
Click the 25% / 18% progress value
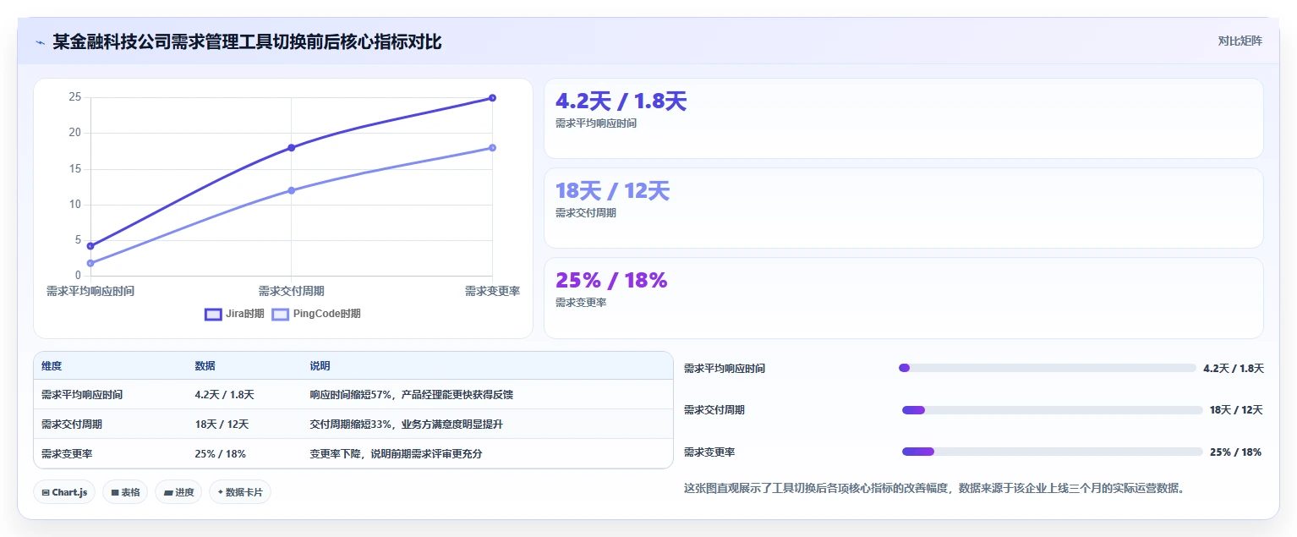point(1235,452)
